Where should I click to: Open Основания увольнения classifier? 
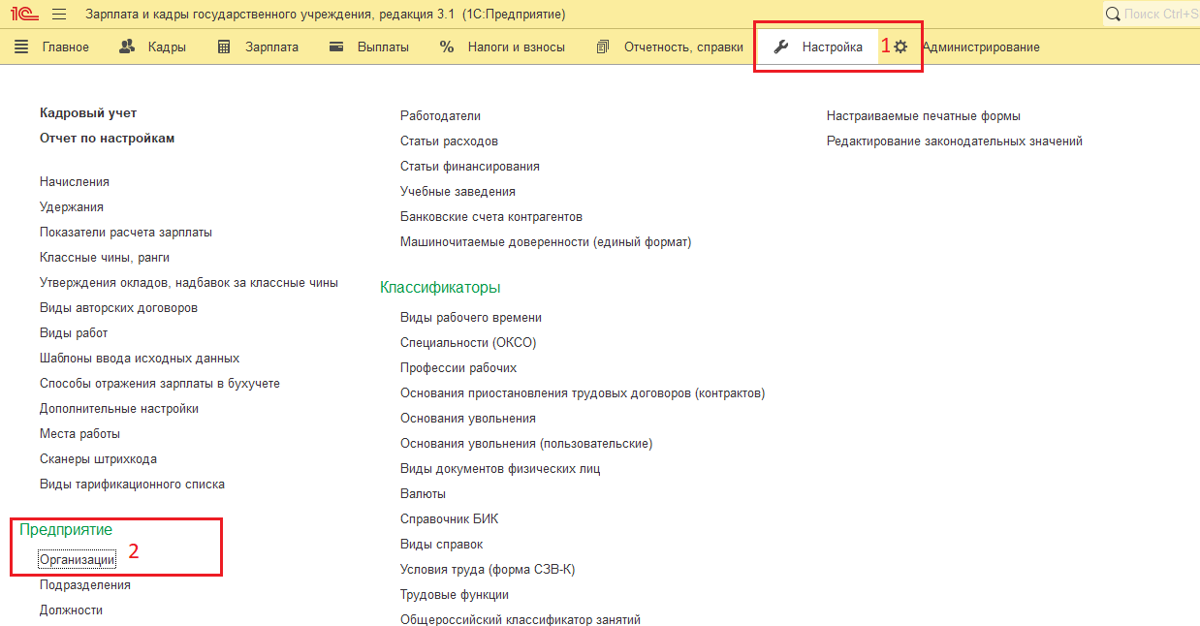(468, 419)
